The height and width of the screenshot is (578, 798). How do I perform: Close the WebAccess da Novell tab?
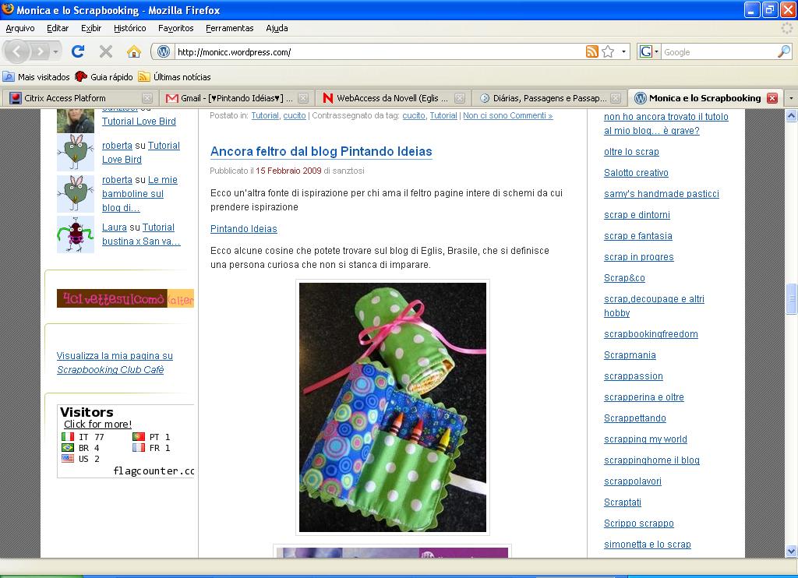tap(460, 98)
